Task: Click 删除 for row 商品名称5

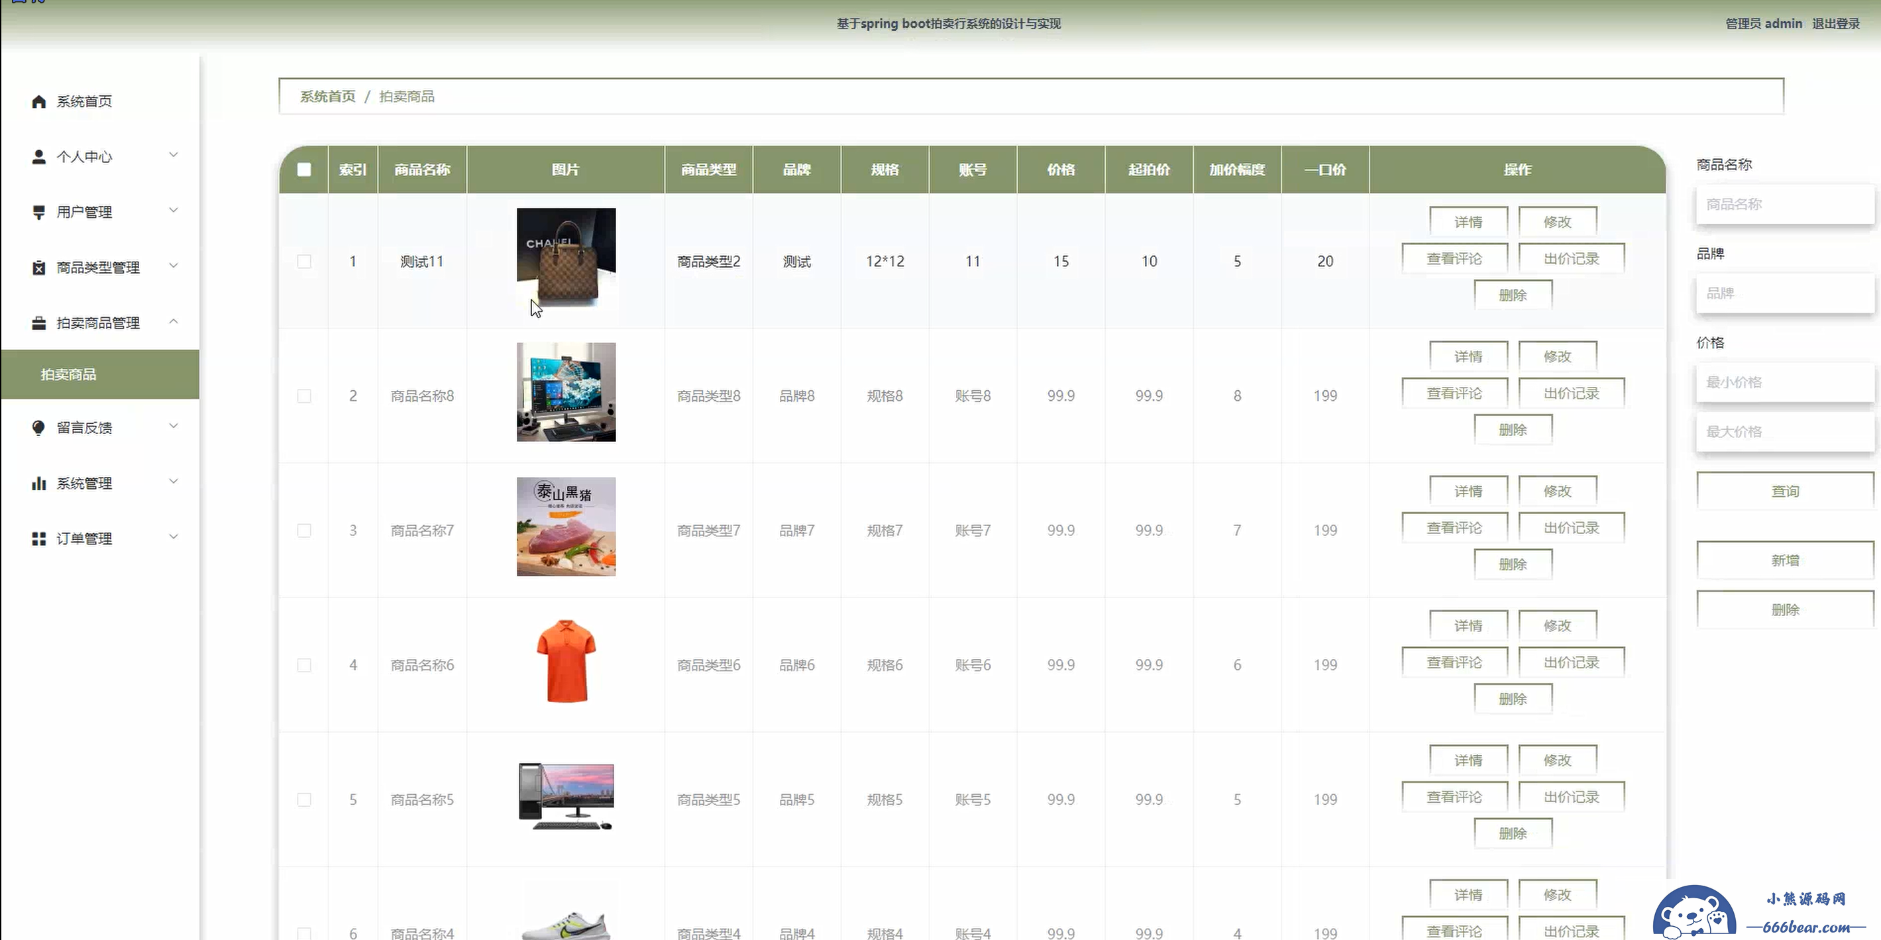Action: pyautogui.click(x=1512, y=833)
